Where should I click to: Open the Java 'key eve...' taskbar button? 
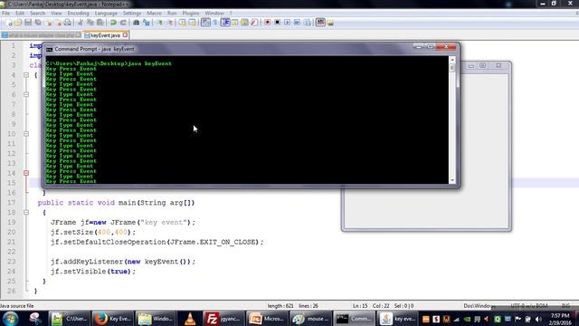398,319
